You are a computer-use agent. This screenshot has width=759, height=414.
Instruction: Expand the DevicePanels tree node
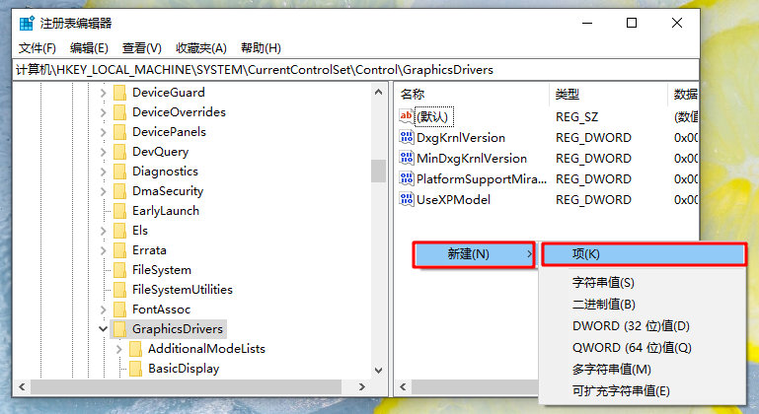pyautogui.click(x=104, y=132)
